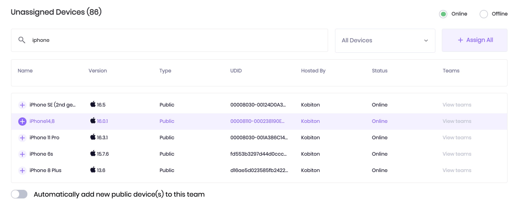Viewport: 513px width, 203px height.
Task: Click the plus icon for iPhone 11 Pro
Action: pyautogui.click(x=22, y=138)
